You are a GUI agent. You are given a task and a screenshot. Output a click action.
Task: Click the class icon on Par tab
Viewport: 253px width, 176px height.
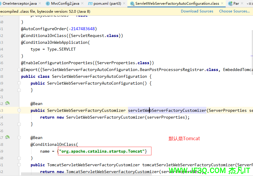point(230,4)
